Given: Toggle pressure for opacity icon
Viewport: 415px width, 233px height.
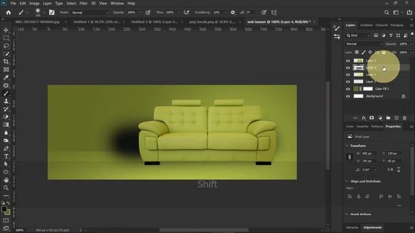Looking at the screenshot, I should [148, 12].
